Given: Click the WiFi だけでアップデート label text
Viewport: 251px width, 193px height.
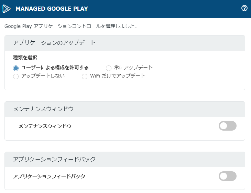Looking at the screenshot, I should click(118, 76).
